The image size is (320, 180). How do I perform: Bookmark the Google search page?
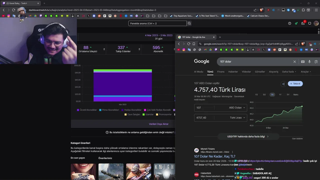pos(194,44)
